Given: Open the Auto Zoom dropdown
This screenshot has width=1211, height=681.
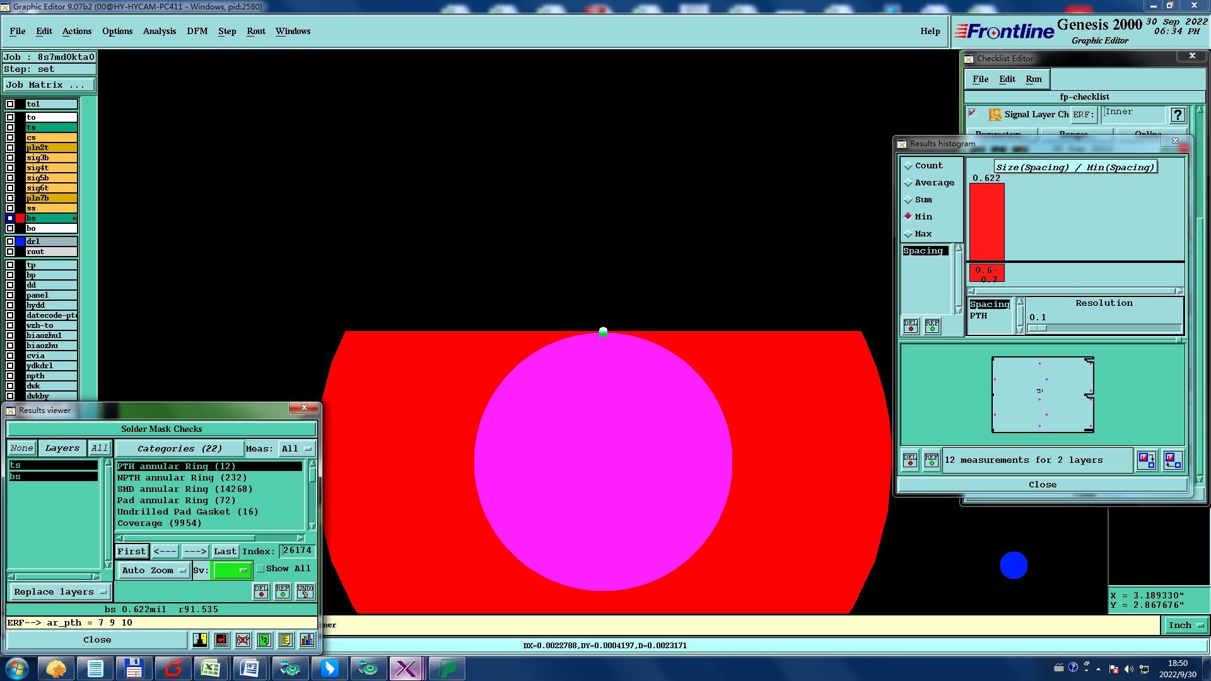Looking at the screenshot, I should tap(154, 570).
